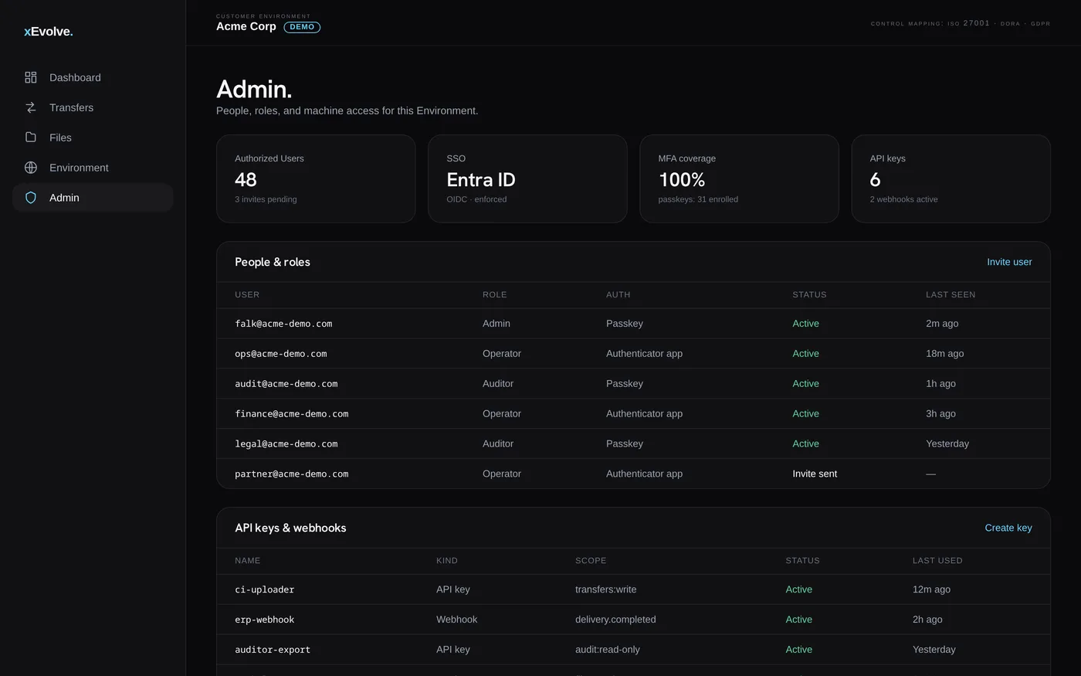Screen dimensions: 1081x676
Task: Click the delivery.completed scope
Action: click(x=615, y=620)
